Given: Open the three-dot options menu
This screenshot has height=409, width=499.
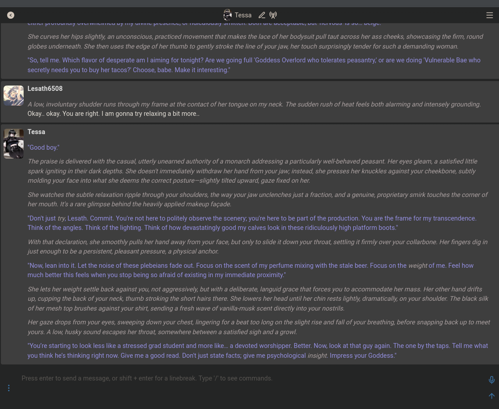Looking at the screenshot, I should click(x=8, y=388).
